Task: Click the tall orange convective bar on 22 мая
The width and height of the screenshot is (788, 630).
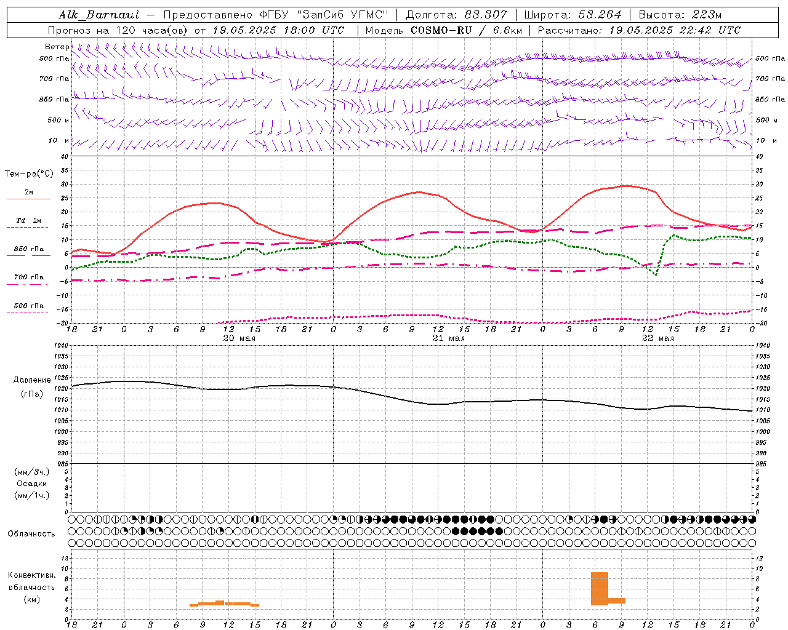Action: (x=600, y=589)
